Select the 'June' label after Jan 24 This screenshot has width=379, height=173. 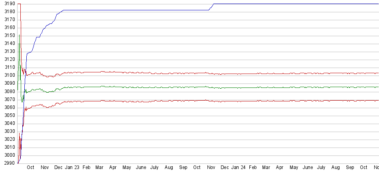pos(308,167)
